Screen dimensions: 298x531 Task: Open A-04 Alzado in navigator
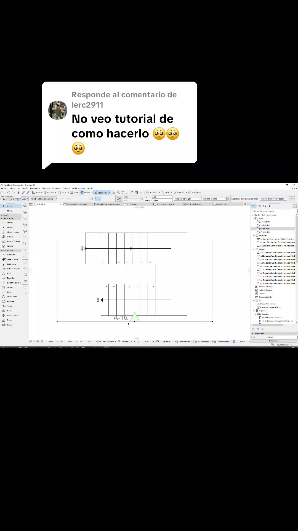(x=276, y=263)
